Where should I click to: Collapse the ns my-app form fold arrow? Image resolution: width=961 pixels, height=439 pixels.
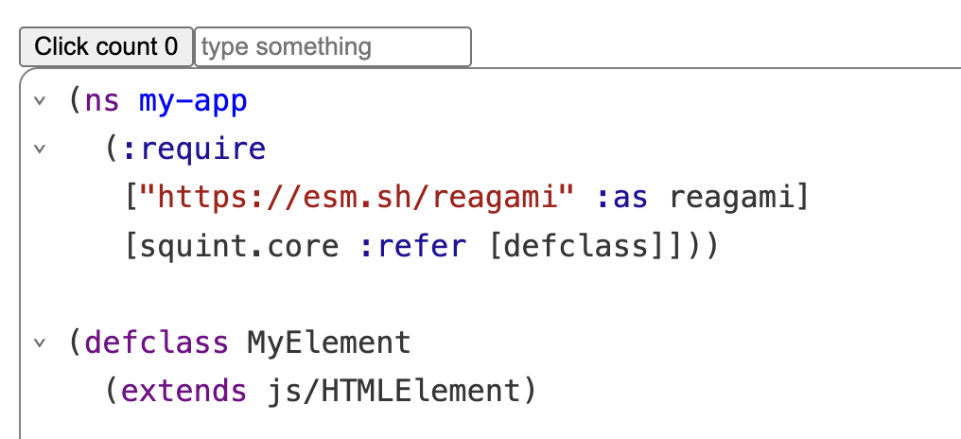click(x=39, y=101)
